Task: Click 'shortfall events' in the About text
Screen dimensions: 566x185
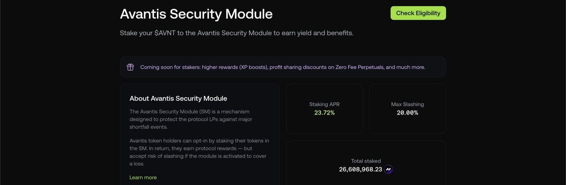Action: click(148, 127)
